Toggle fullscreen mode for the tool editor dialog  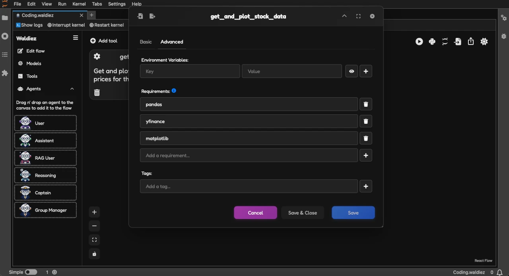pos(358,16)
